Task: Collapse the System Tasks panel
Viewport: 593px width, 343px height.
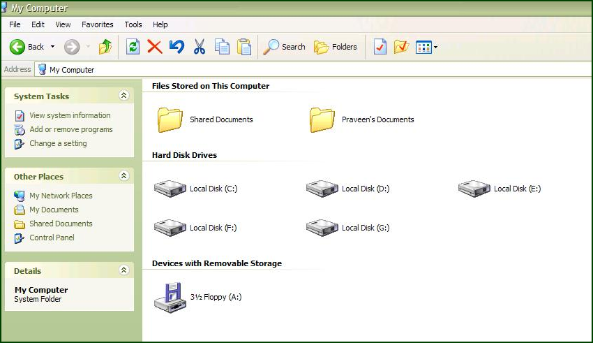Action: (123, 96)
